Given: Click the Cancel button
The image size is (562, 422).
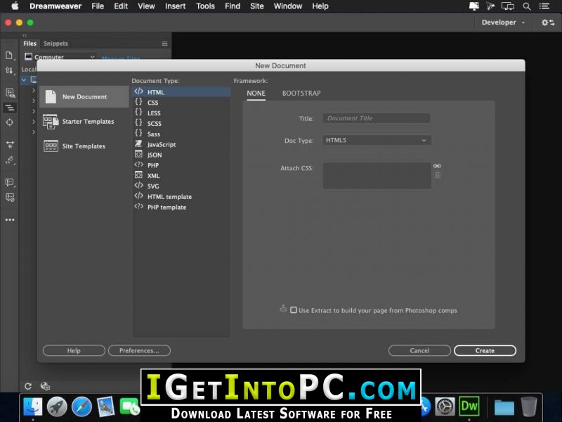Looking at the screenshot, I should (419, 350).
